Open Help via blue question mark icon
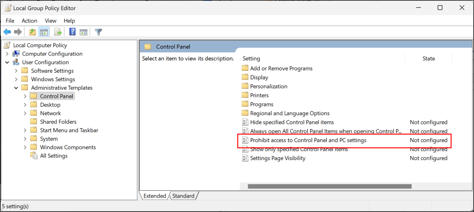 tap(72, 32)
